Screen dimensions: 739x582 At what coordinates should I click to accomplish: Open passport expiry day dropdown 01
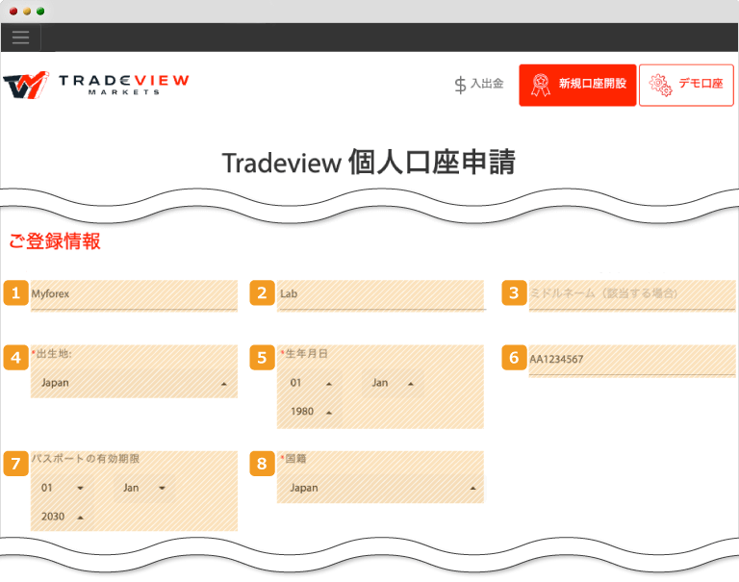point(63,488)
